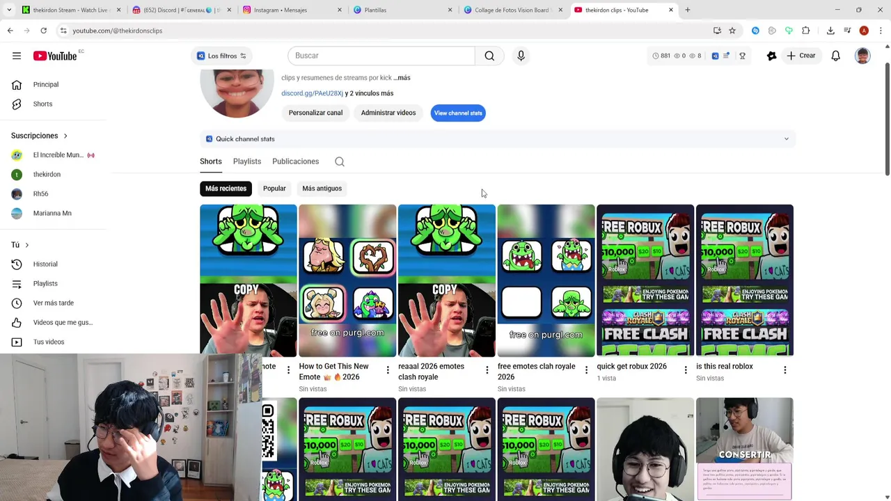Open the media controls icon in Chrome
The height and width of the screenshot is (501, 891).
(847, 31)
